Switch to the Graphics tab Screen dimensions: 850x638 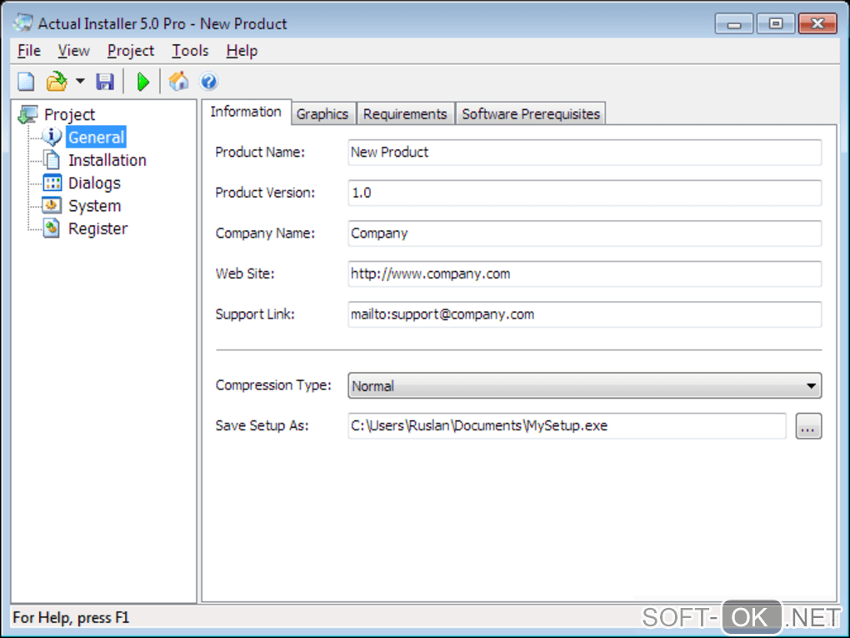coord(322,114)
